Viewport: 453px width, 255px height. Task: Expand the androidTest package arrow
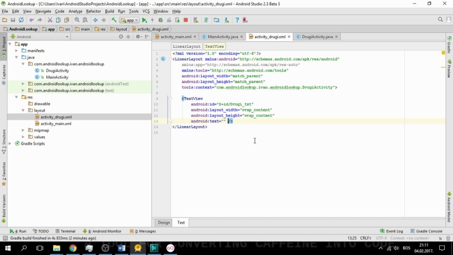23,84
